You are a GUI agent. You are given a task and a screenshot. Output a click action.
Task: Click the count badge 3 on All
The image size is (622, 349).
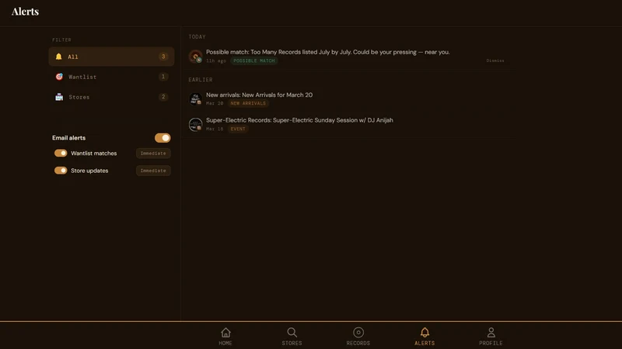(163, 57)
